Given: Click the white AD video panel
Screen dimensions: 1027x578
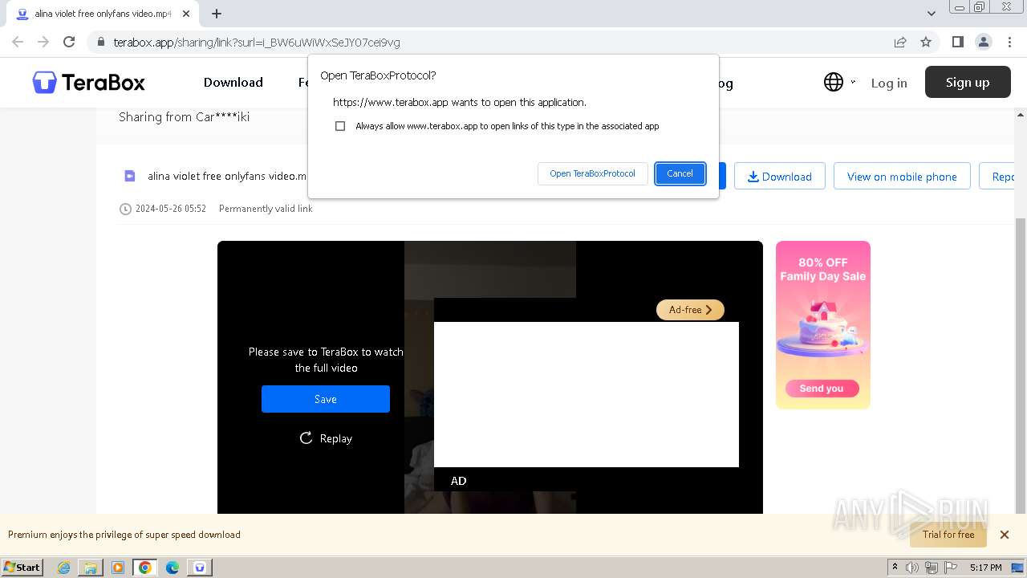Looking at the screenshot, I should point(587,394).
